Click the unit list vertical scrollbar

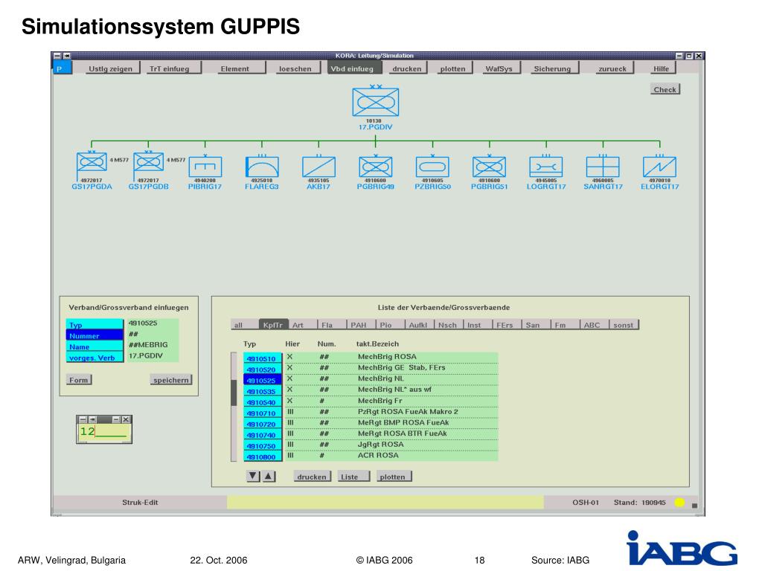click(234, 407)
